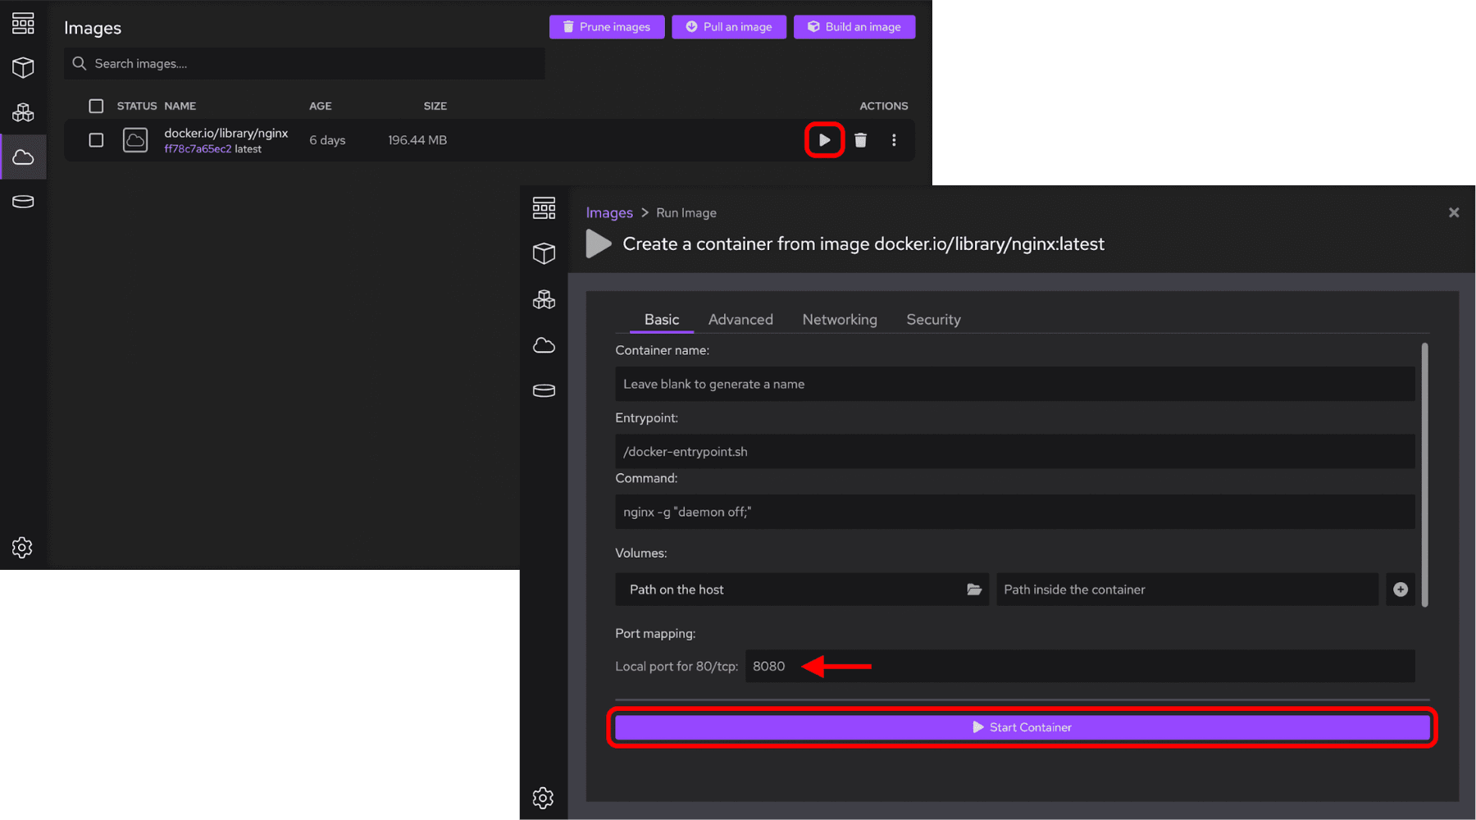Open Pods icon in Run Image window sidebar
Screen dimensions: 1476x820
(x=544, y=299)
